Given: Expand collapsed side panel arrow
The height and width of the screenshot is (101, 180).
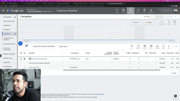Looking at the screenshot, I should (1, 56).
